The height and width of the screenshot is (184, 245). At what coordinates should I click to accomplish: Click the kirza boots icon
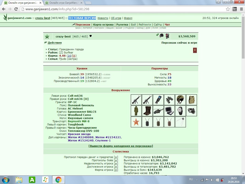point(147,111)
